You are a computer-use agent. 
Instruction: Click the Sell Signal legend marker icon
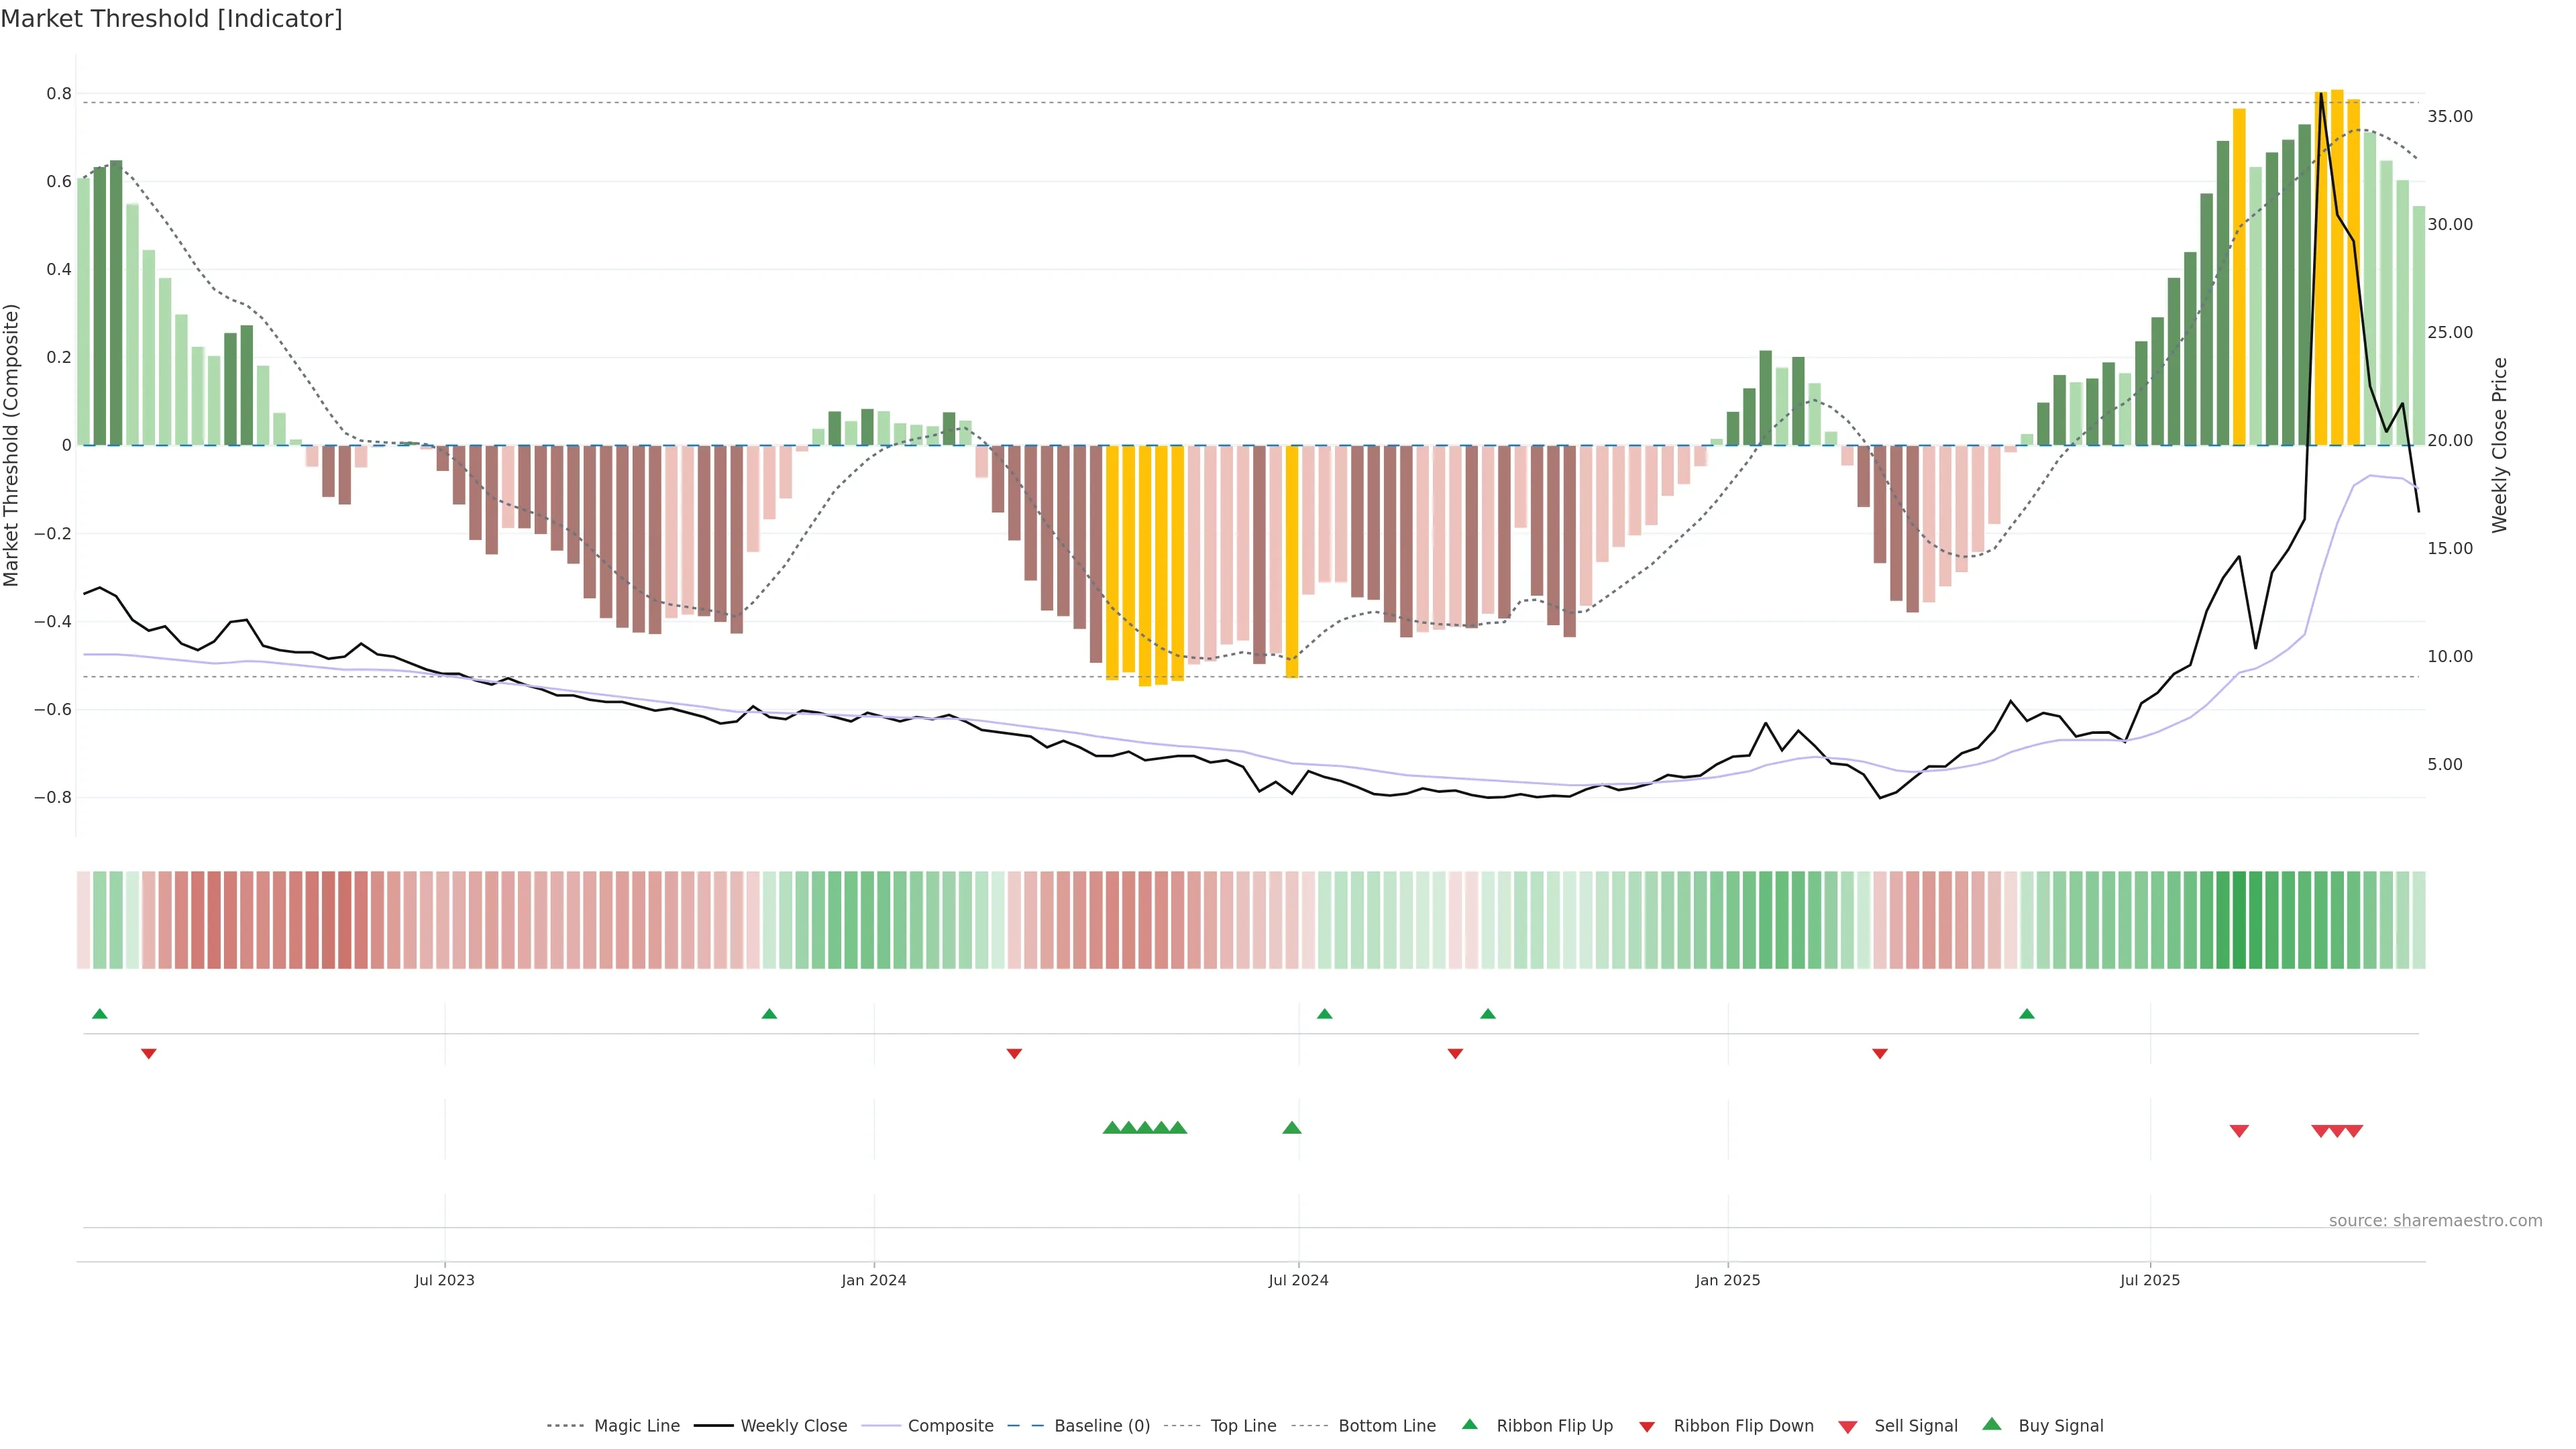[x=1847, y=1426]
